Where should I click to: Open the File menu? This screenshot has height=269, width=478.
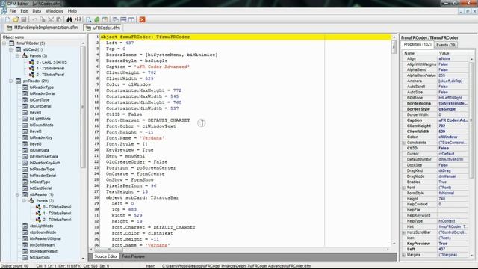(13, 11)
